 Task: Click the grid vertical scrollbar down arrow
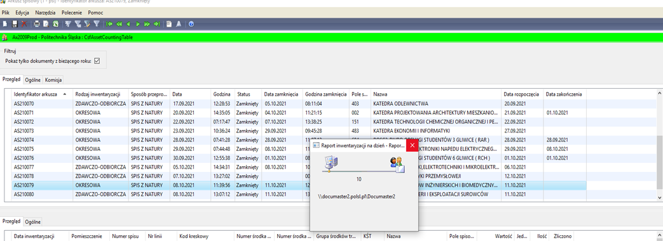[x=659, y=197]
